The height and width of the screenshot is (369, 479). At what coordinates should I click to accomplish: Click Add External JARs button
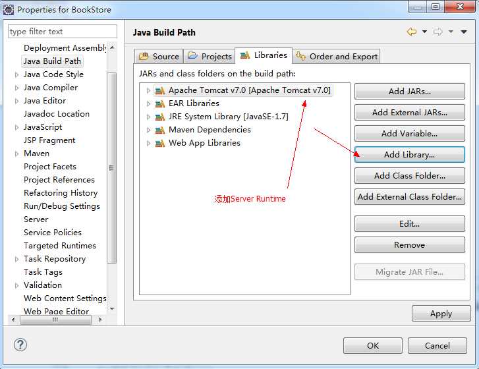click(410, 113)
